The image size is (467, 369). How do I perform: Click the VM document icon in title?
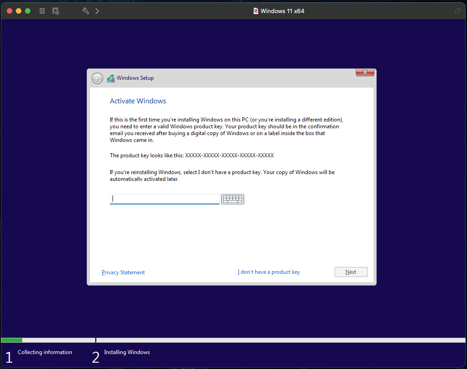[256, 11]
